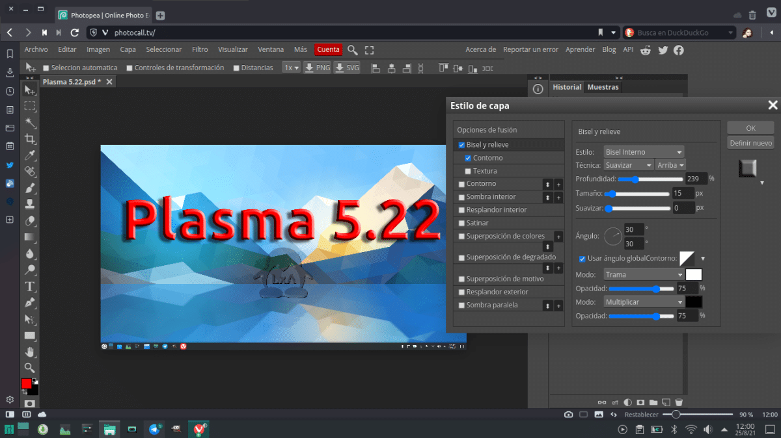Viewport: 781px width, 438px height.
Task: Open the Reddit link icon
Action: coord(646,49)
